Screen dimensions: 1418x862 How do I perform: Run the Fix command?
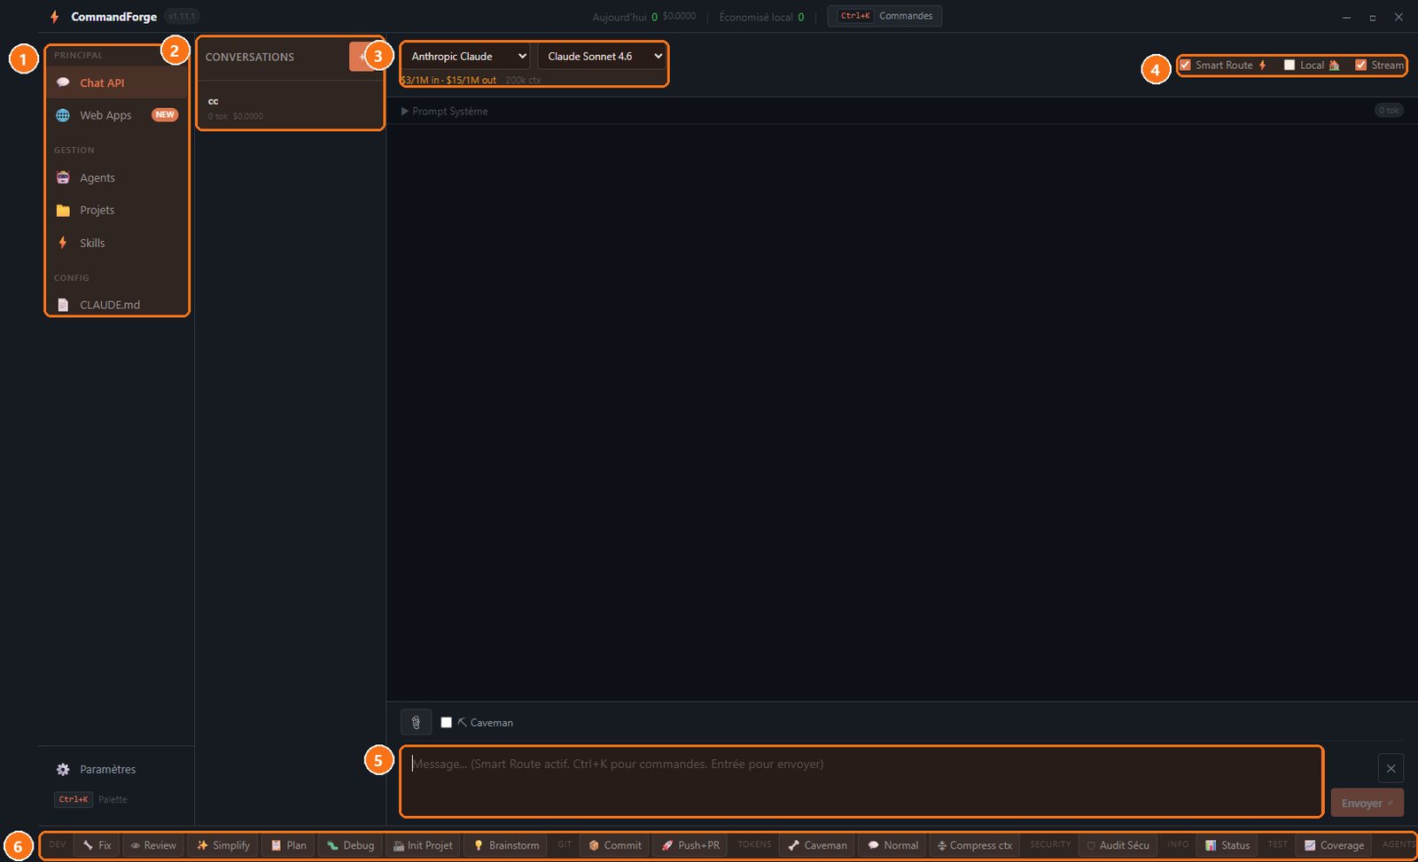tap(97, 845)
